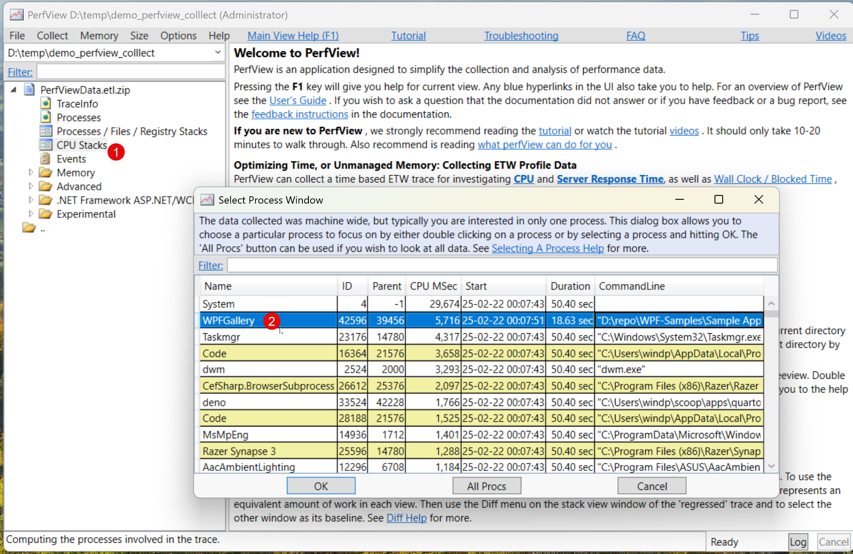Open the directory path dropdown

pyautogui.click(x=218, y=53)
